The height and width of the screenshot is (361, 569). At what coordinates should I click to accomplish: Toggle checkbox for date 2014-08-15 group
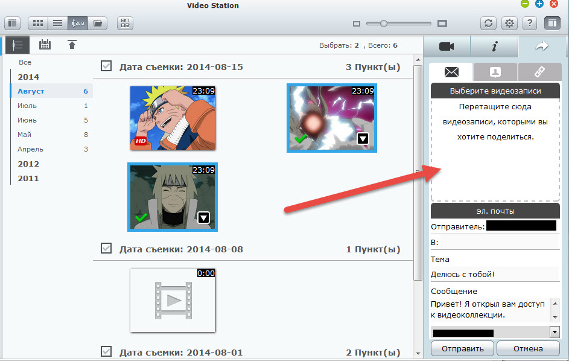point(106,66)
